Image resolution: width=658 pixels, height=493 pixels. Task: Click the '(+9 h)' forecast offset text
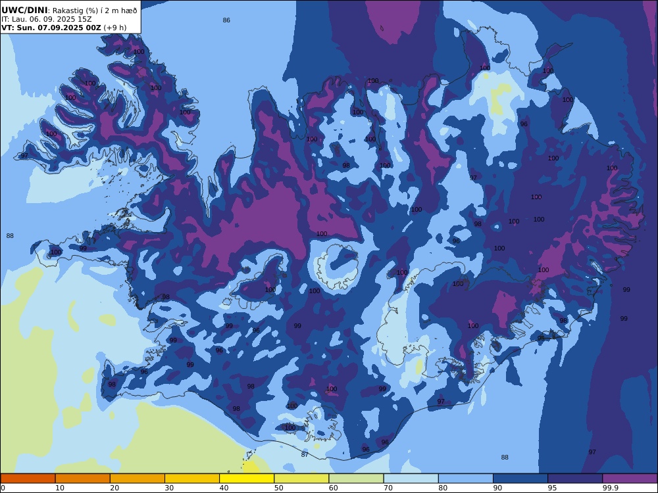coord(115,28)
